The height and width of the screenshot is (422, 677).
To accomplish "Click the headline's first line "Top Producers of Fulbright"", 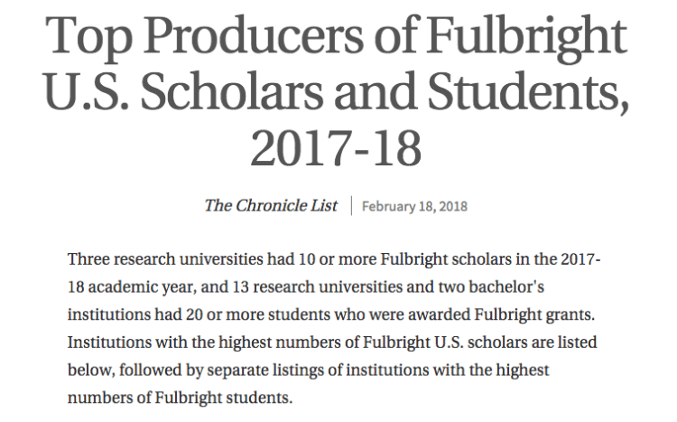I will point(338,38).
